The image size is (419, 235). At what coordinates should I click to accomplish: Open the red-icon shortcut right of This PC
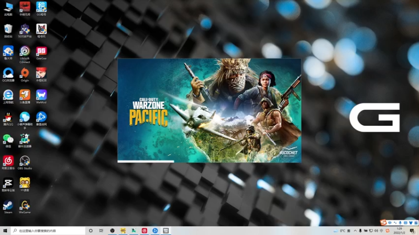click(25, 8)
